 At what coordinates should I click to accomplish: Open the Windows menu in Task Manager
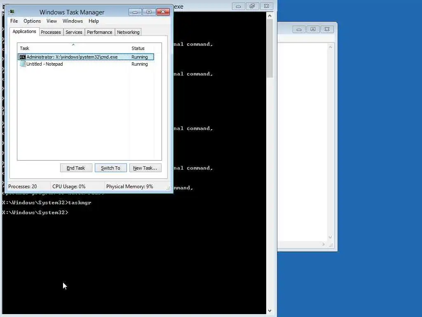coord(73,21)
